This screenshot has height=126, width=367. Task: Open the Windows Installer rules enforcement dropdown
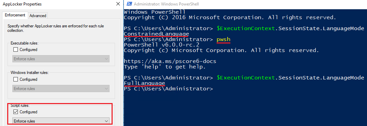[61, 89]
